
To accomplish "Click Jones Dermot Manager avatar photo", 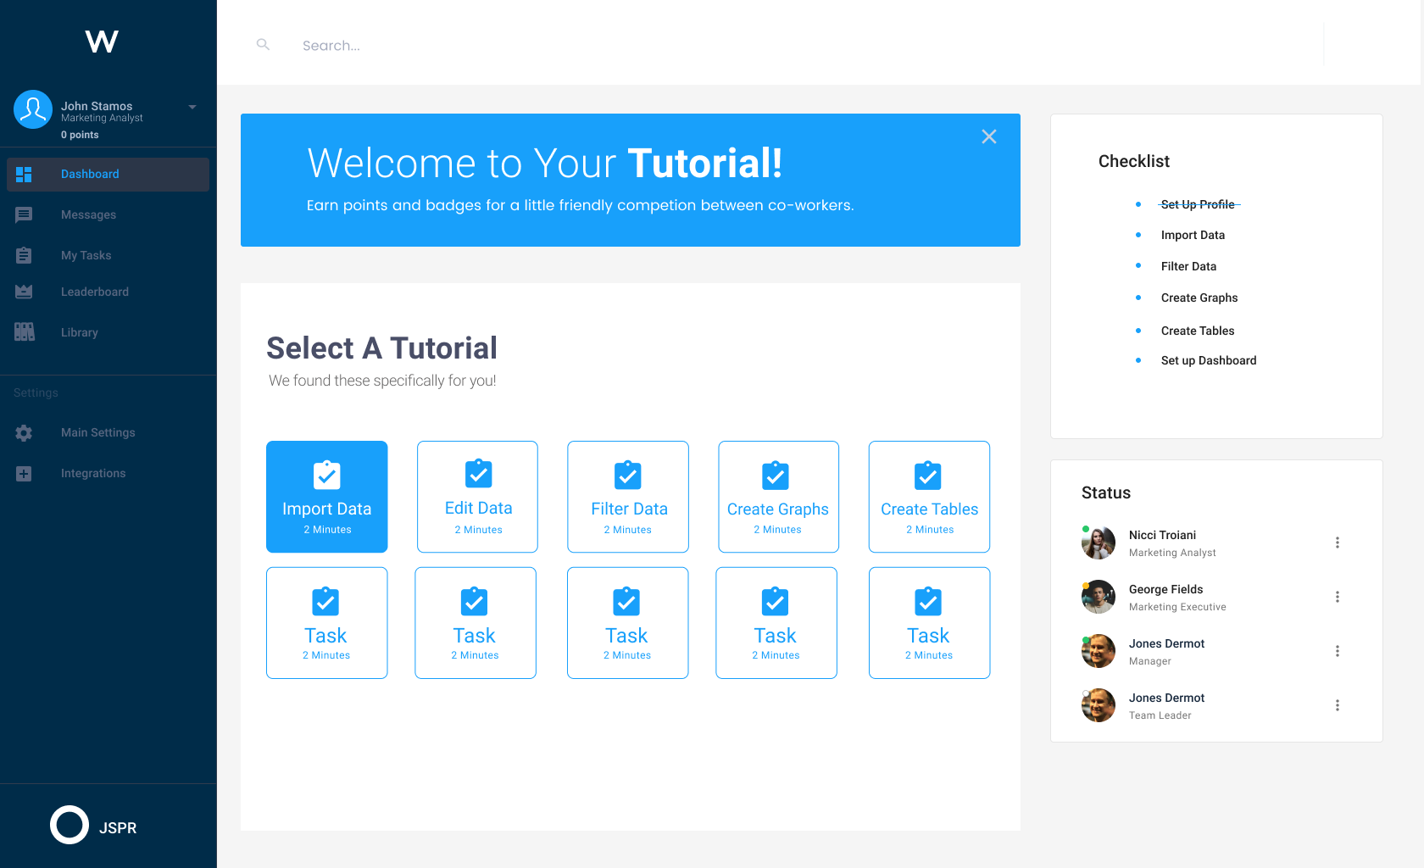I will pyautogui.click(x=1099, y=651).
